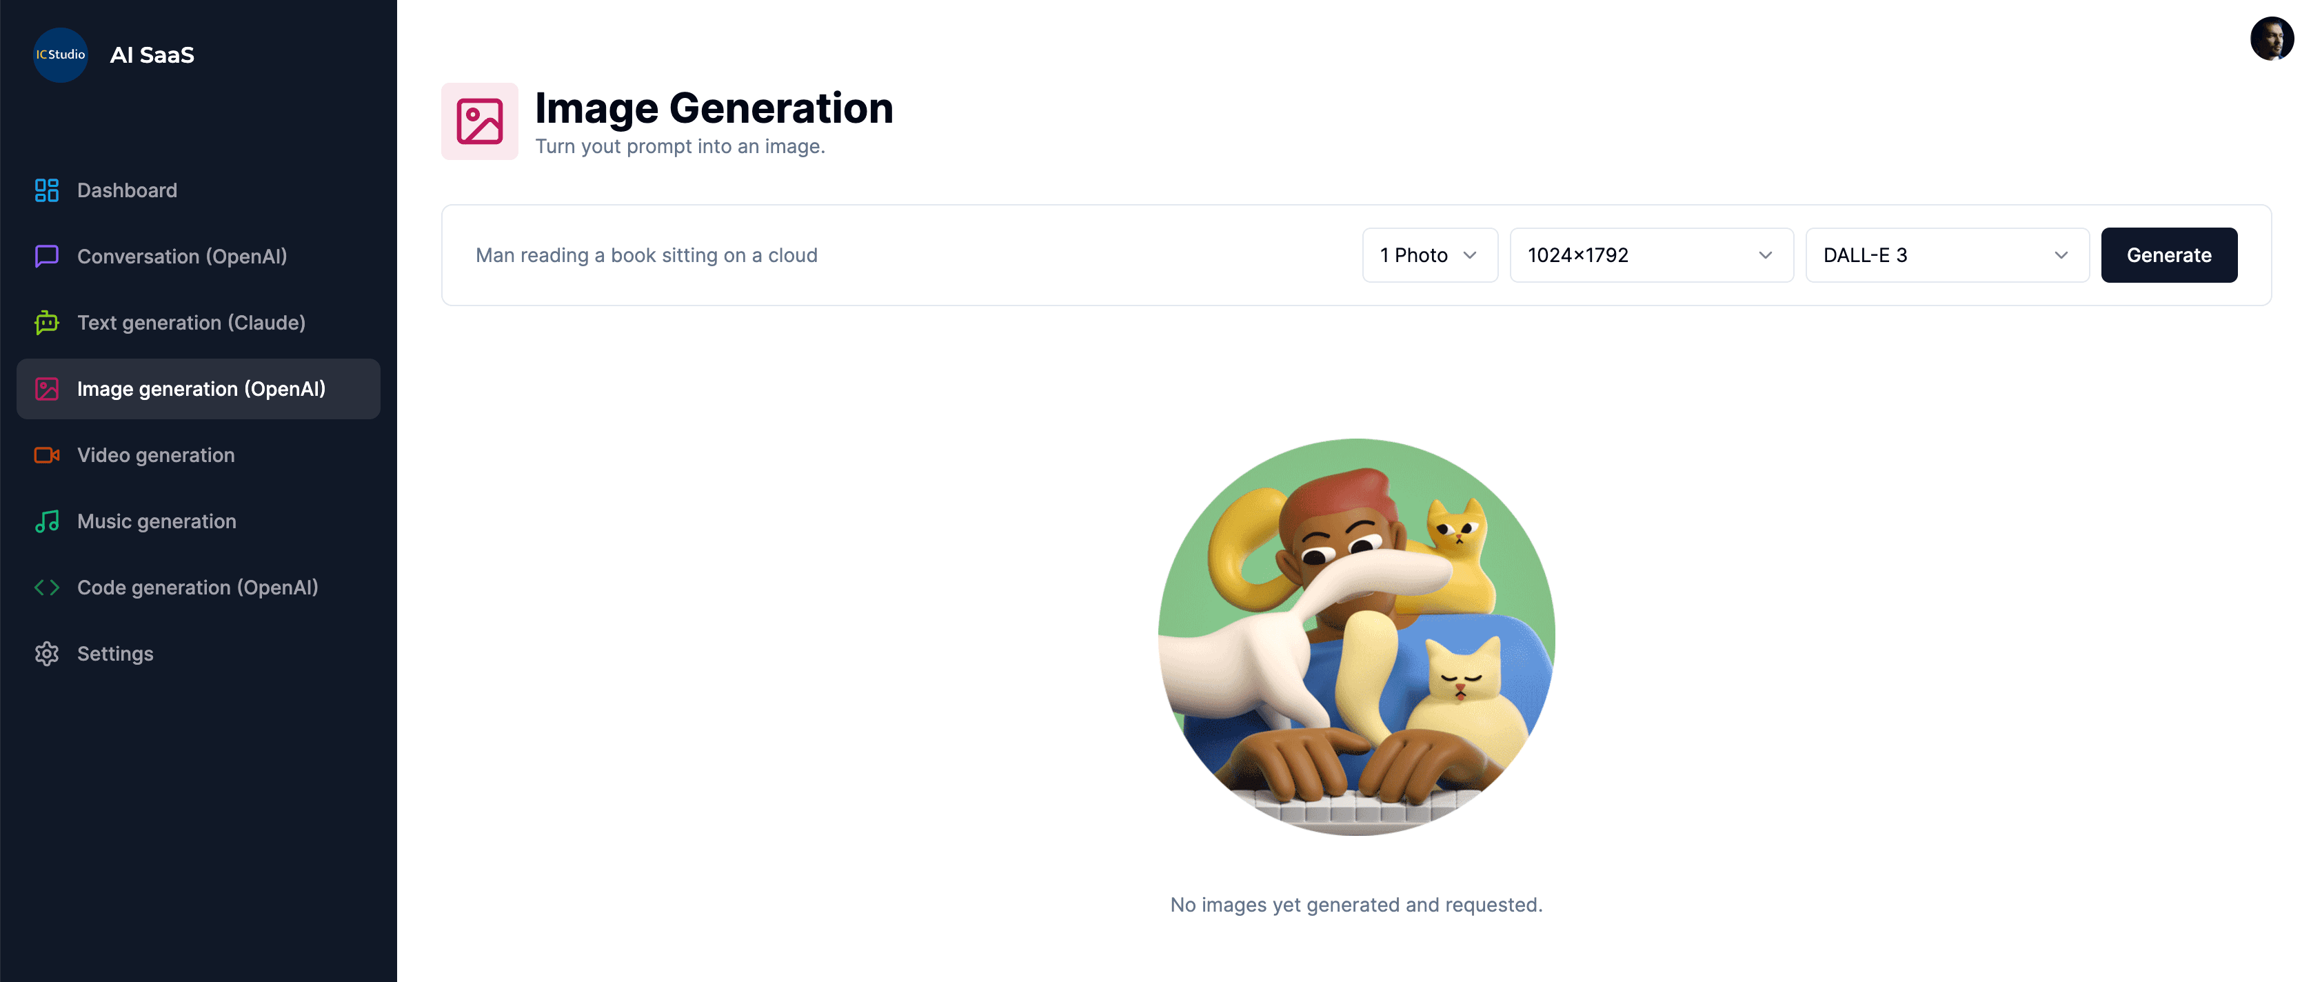Click the ICStudio logo icon
The width and height of the screenshot is (2311, 982).
(60, 54)
